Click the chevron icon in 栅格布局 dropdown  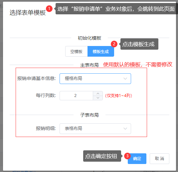(x=125, y=79)
